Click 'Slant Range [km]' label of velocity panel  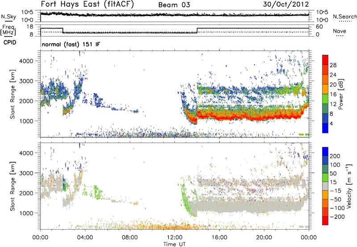click(x=12, y=186)
